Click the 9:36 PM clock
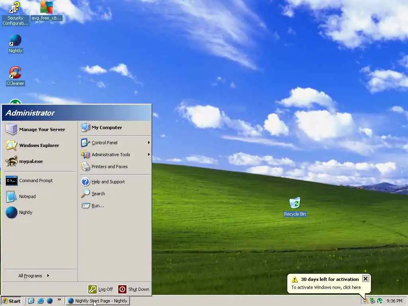Image resolution: width=408 pixels, height=306 pixels. pos(394,301)
